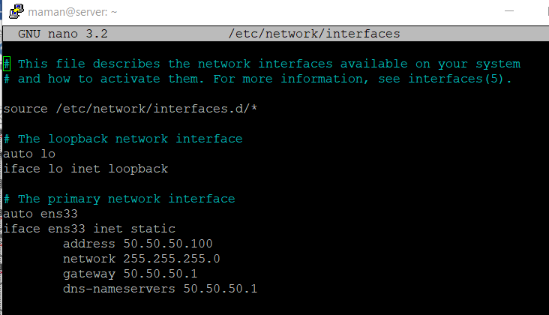
Task: Click the gateway value 50.50.50.1
Action: pyautogui.click(x=160, y=274)
